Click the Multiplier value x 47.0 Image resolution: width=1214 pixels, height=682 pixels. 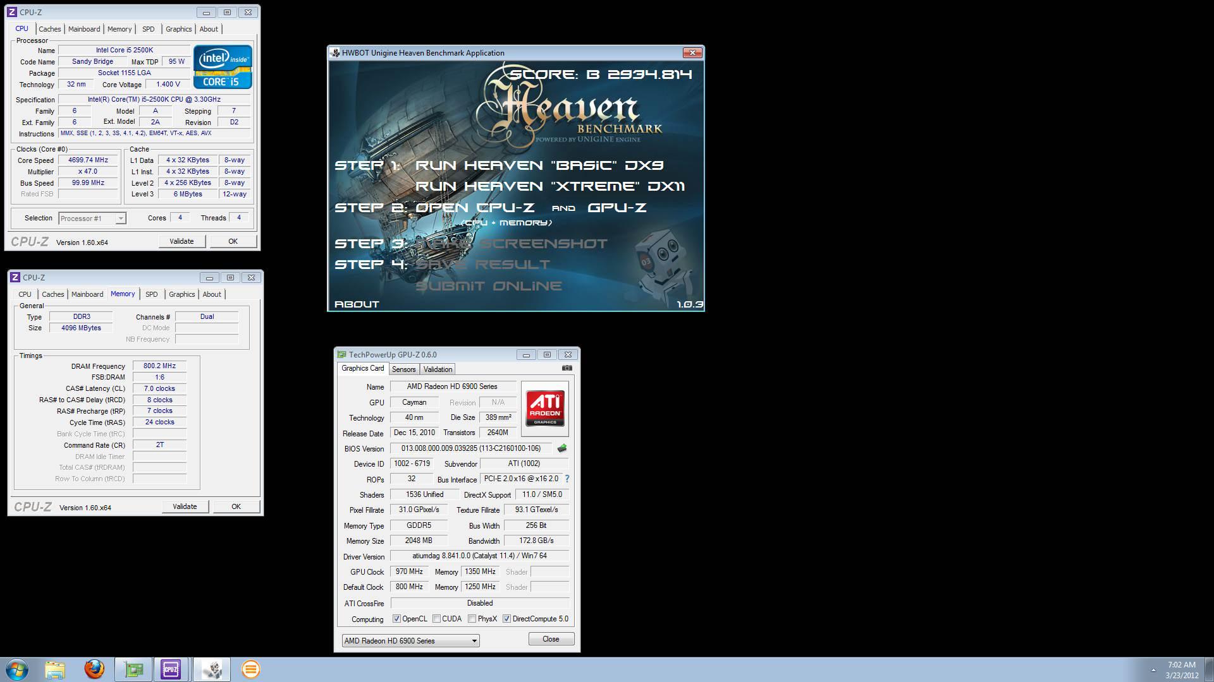click(x=89, y=172)
